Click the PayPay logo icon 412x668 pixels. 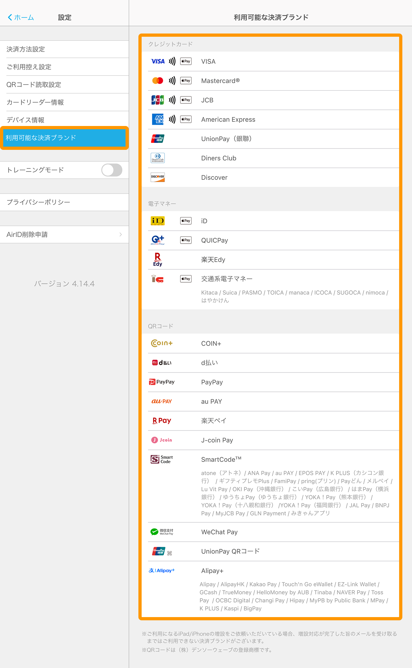pyautogui.click(x=162, y=382)
